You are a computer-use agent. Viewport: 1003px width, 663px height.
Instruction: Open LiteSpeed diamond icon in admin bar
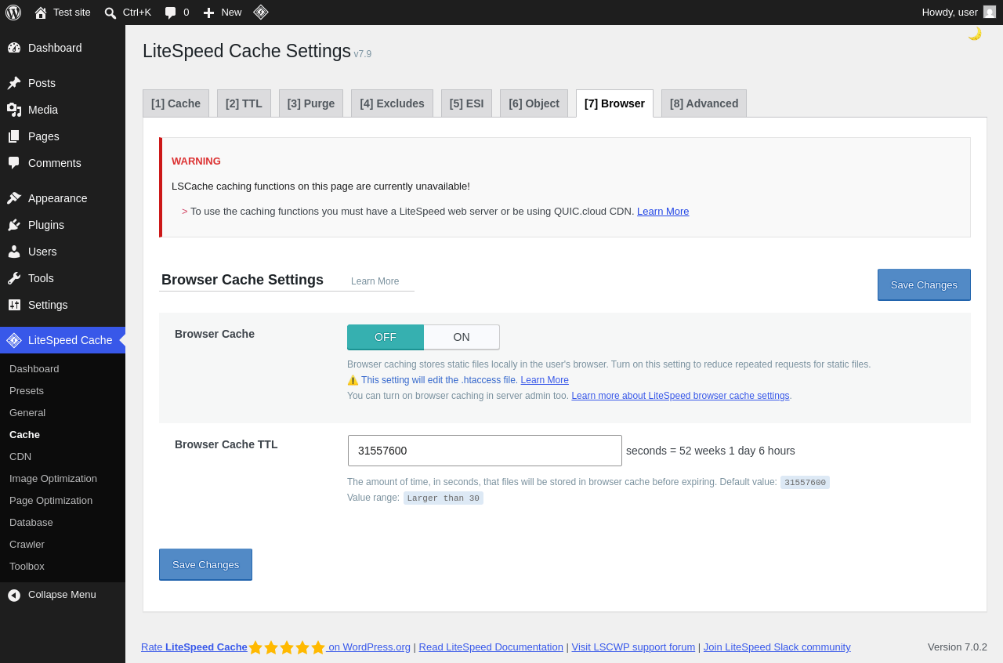pos(261,12)
